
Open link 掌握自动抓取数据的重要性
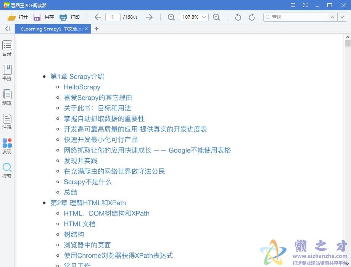[104, 119]
